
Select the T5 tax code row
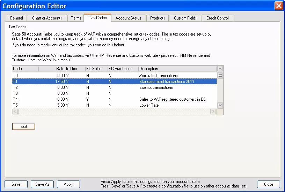[x=115, y=105]
